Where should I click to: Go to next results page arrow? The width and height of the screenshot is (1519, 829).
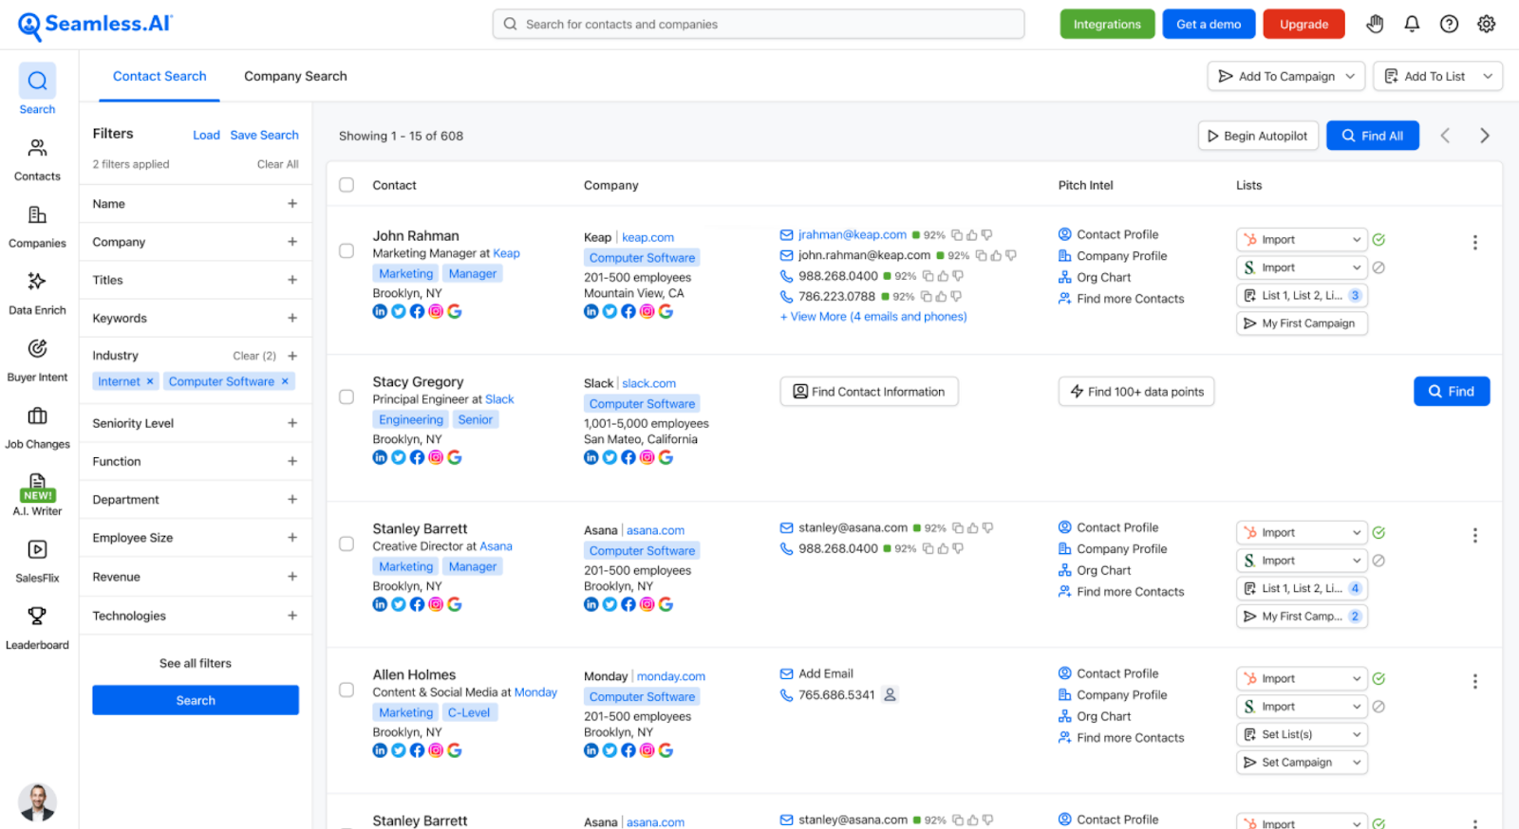1484,136
